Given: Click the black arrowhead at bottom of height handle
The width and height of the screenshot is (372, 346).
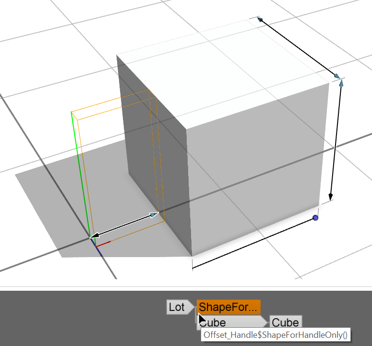Looking at the screenshot, I should pyautogui.click(x=330, y=197).
